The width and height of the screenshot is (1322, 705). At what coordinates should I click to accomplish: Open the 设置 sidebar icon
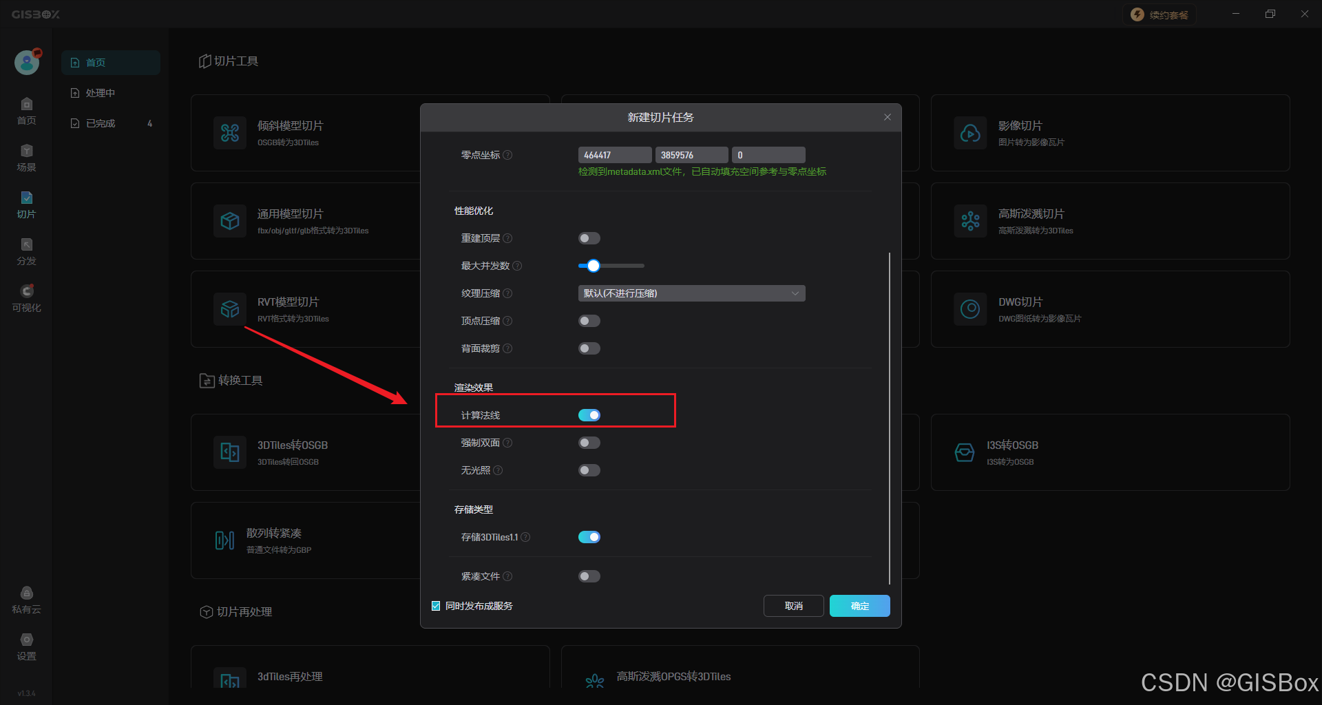tap(26, 646)
